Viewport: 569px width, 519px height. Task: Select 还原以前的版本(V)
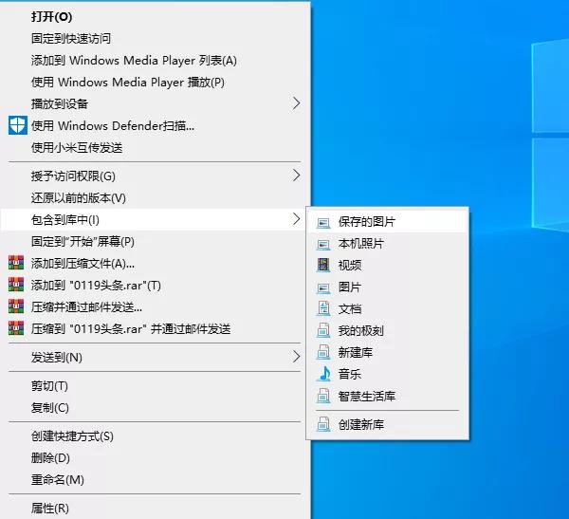tap(156, 197)
